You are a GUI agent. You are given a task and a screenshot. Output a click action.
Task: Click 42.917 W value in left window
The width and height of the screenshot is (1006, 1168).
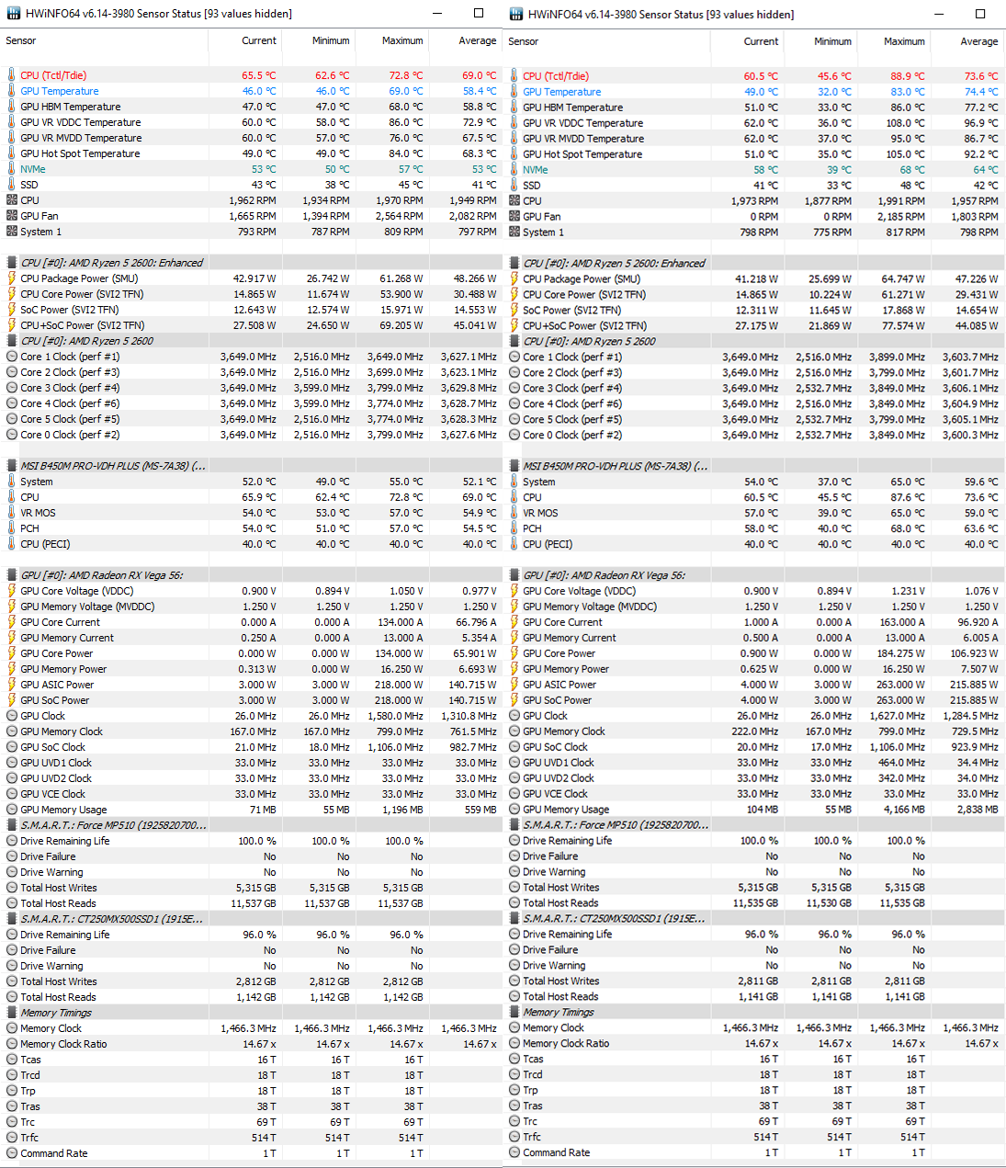(x=254, y=278)
